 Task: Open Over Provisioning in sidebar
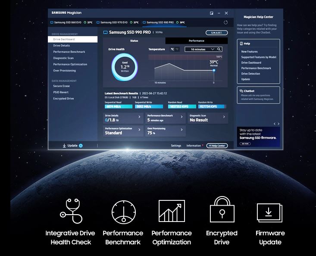[x=65, y=71]
